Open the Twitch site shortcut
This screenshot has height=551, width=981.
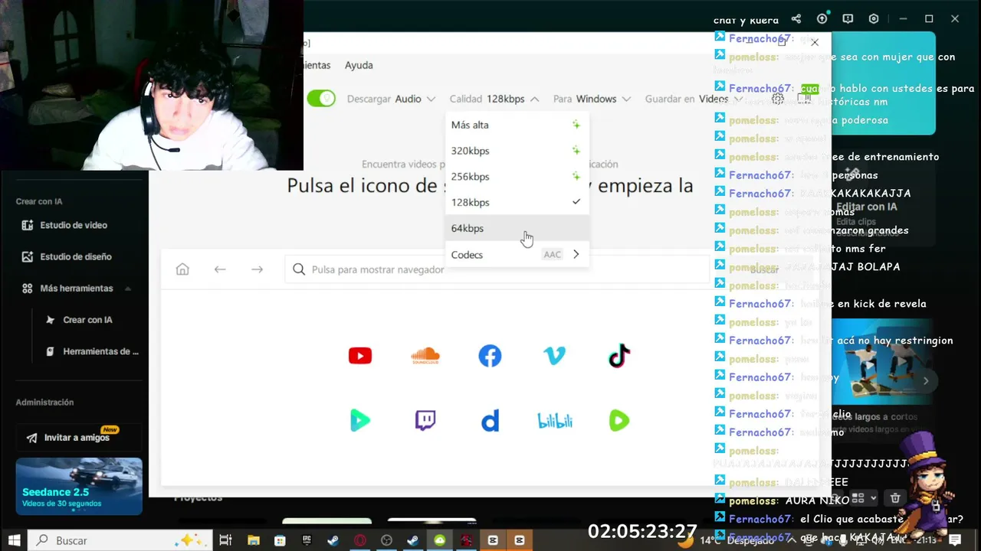pos(425,420)
